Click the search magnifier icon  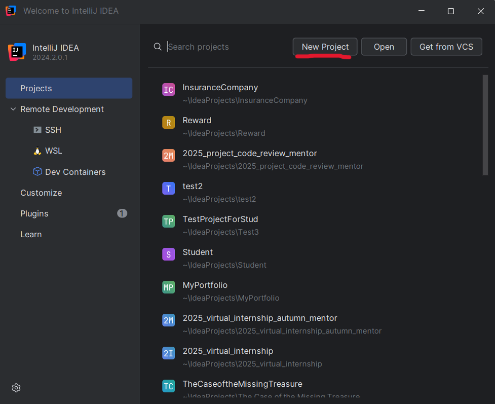point(158,47)
